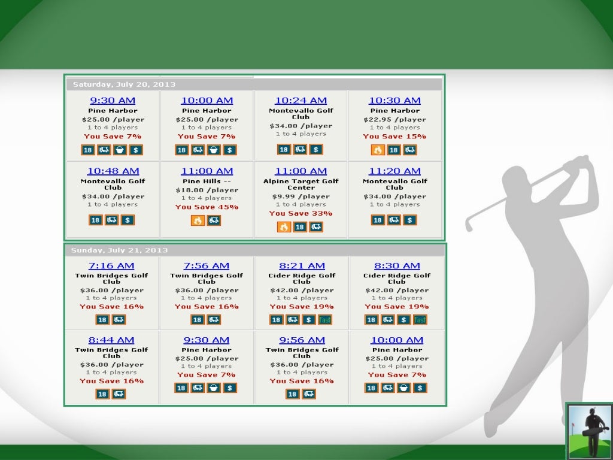Click the 18-hole icon under 10:24 AM Montevallo

point(284,149)
